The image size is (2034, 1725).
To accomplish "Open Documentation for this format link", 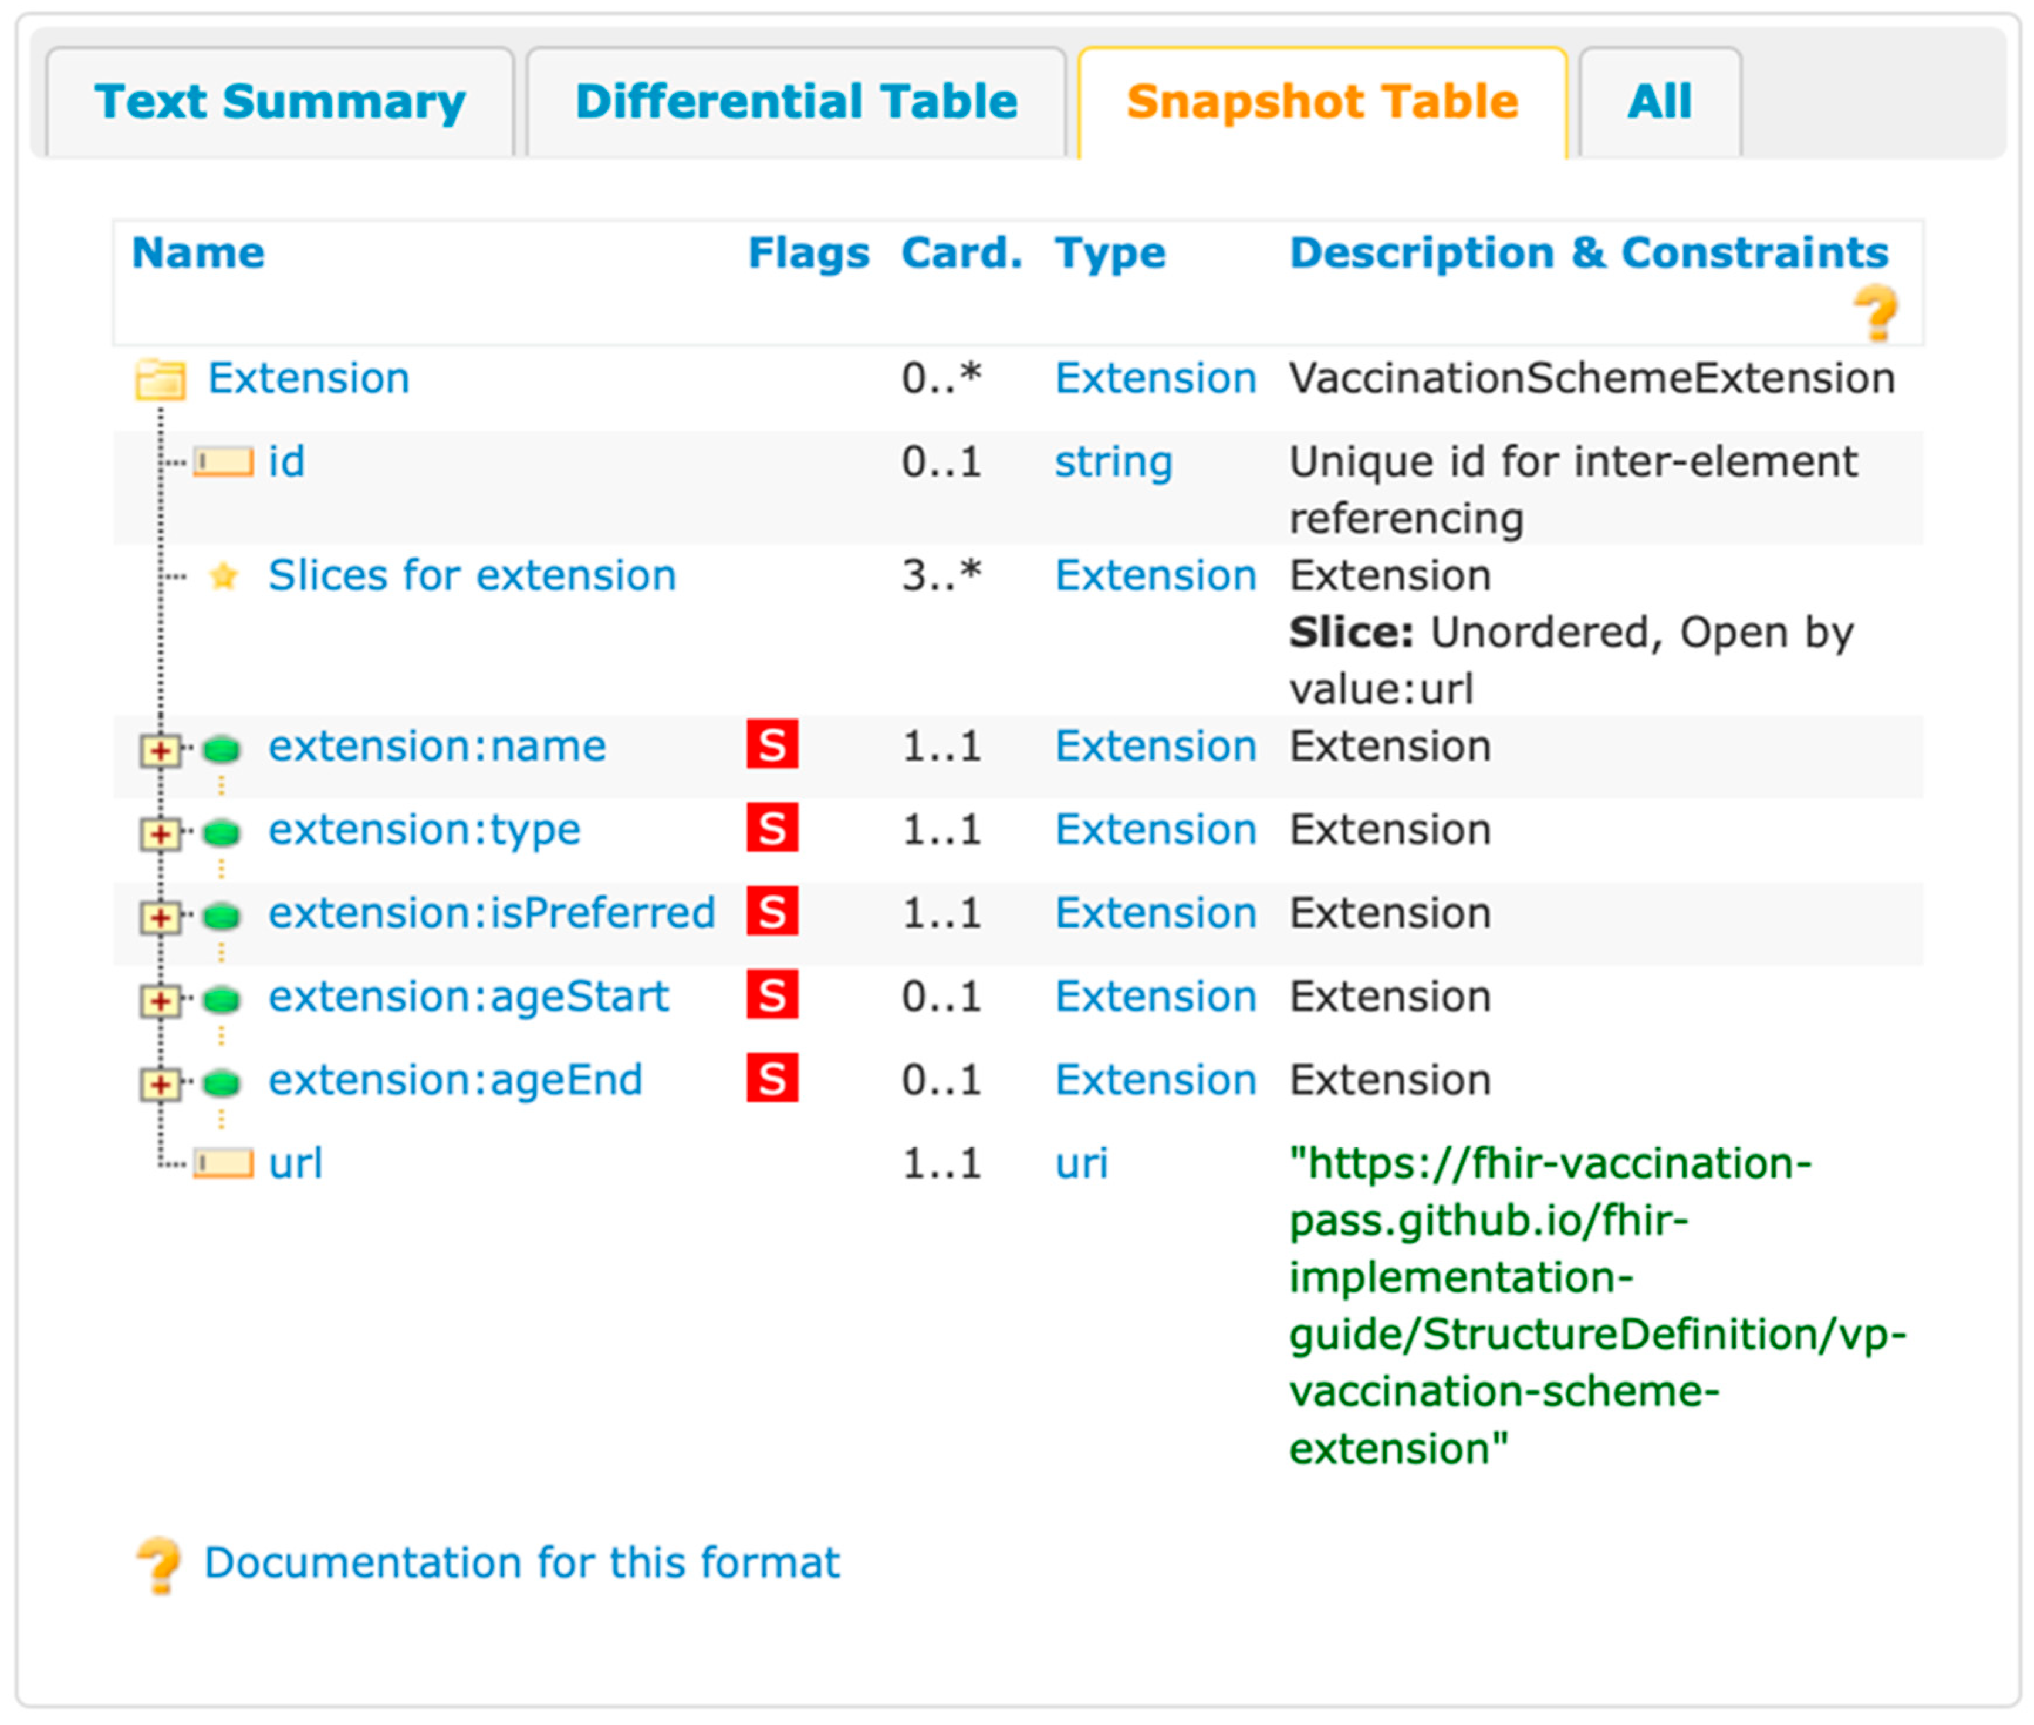I will tap(521, 1562).
